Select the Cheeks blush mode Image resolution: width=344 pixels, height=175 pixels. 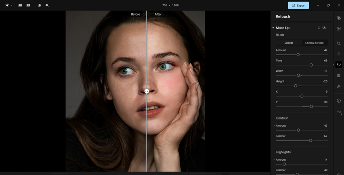point(289,43)
